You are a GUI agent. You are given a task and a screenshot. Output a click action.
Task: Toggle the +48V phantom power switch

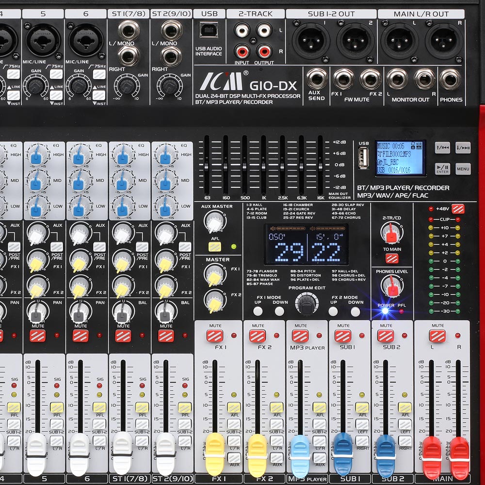point(458,209)
